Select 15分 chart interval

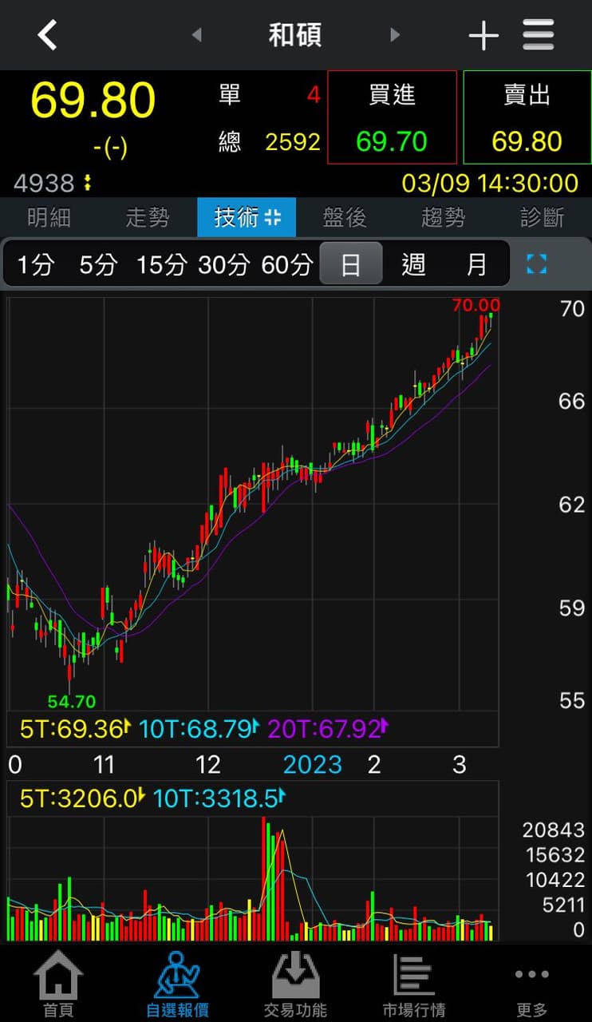[160, 264]
